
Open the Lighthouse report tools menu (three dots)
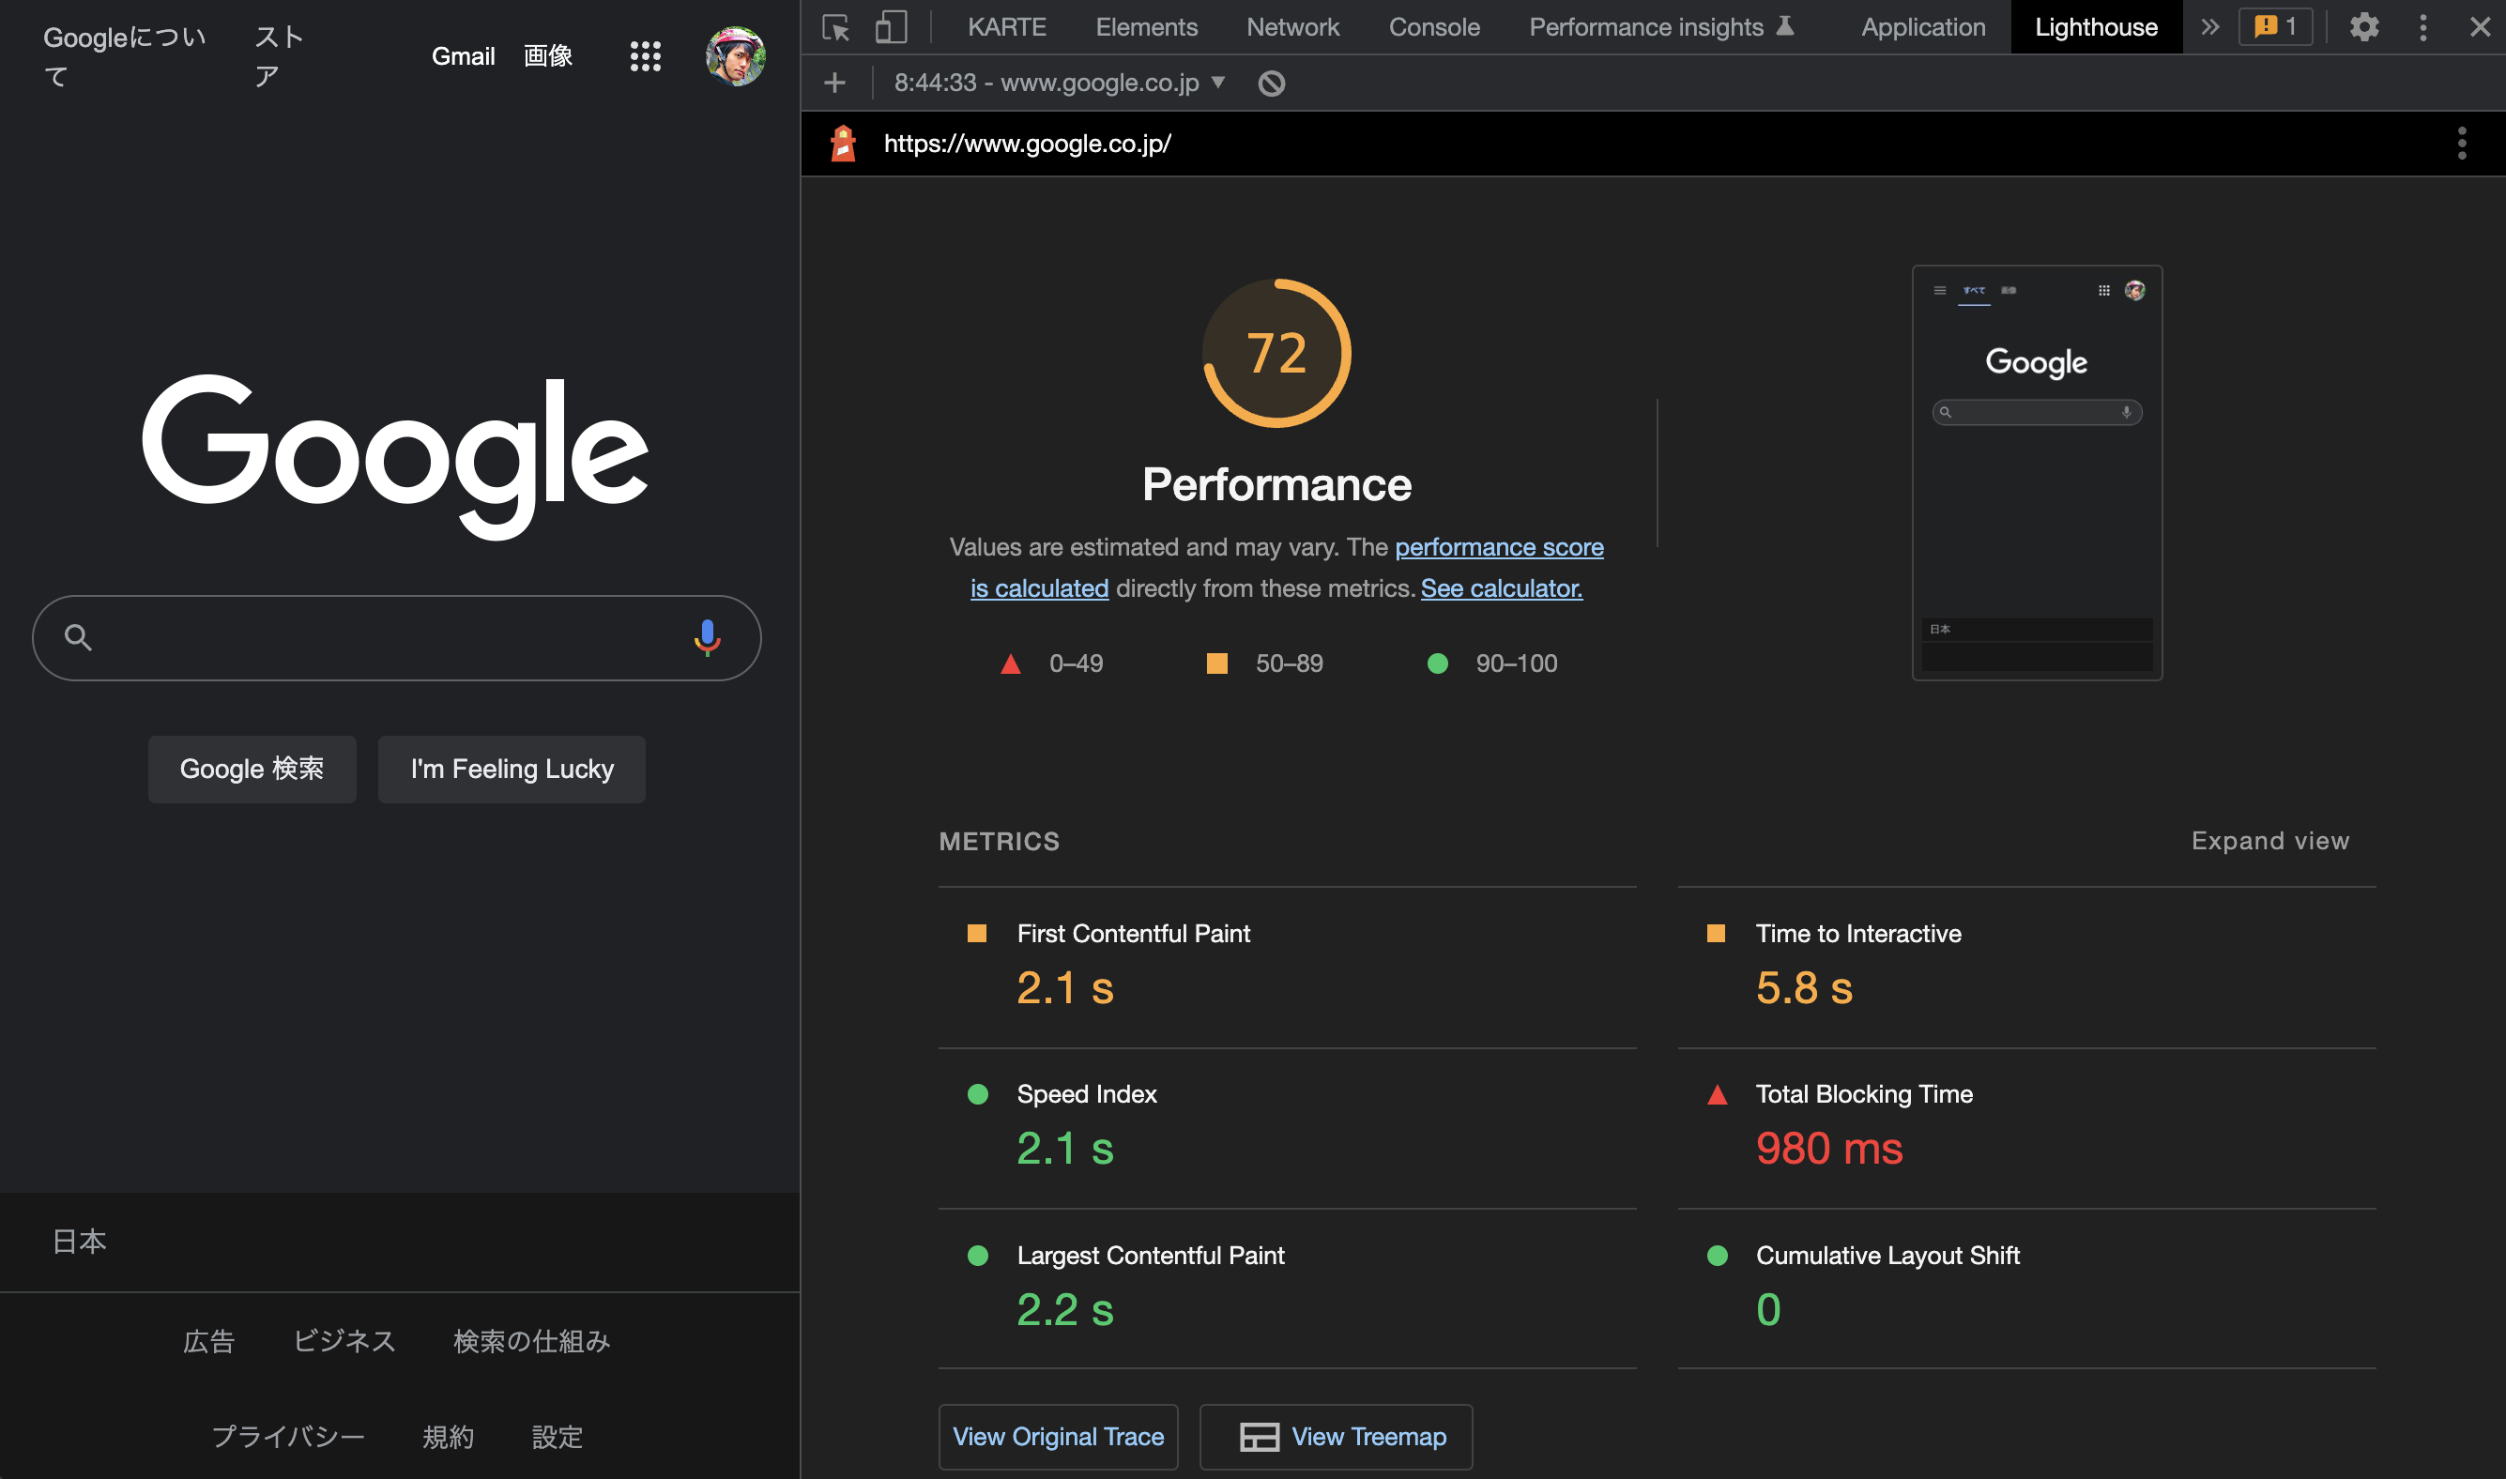2462,144
